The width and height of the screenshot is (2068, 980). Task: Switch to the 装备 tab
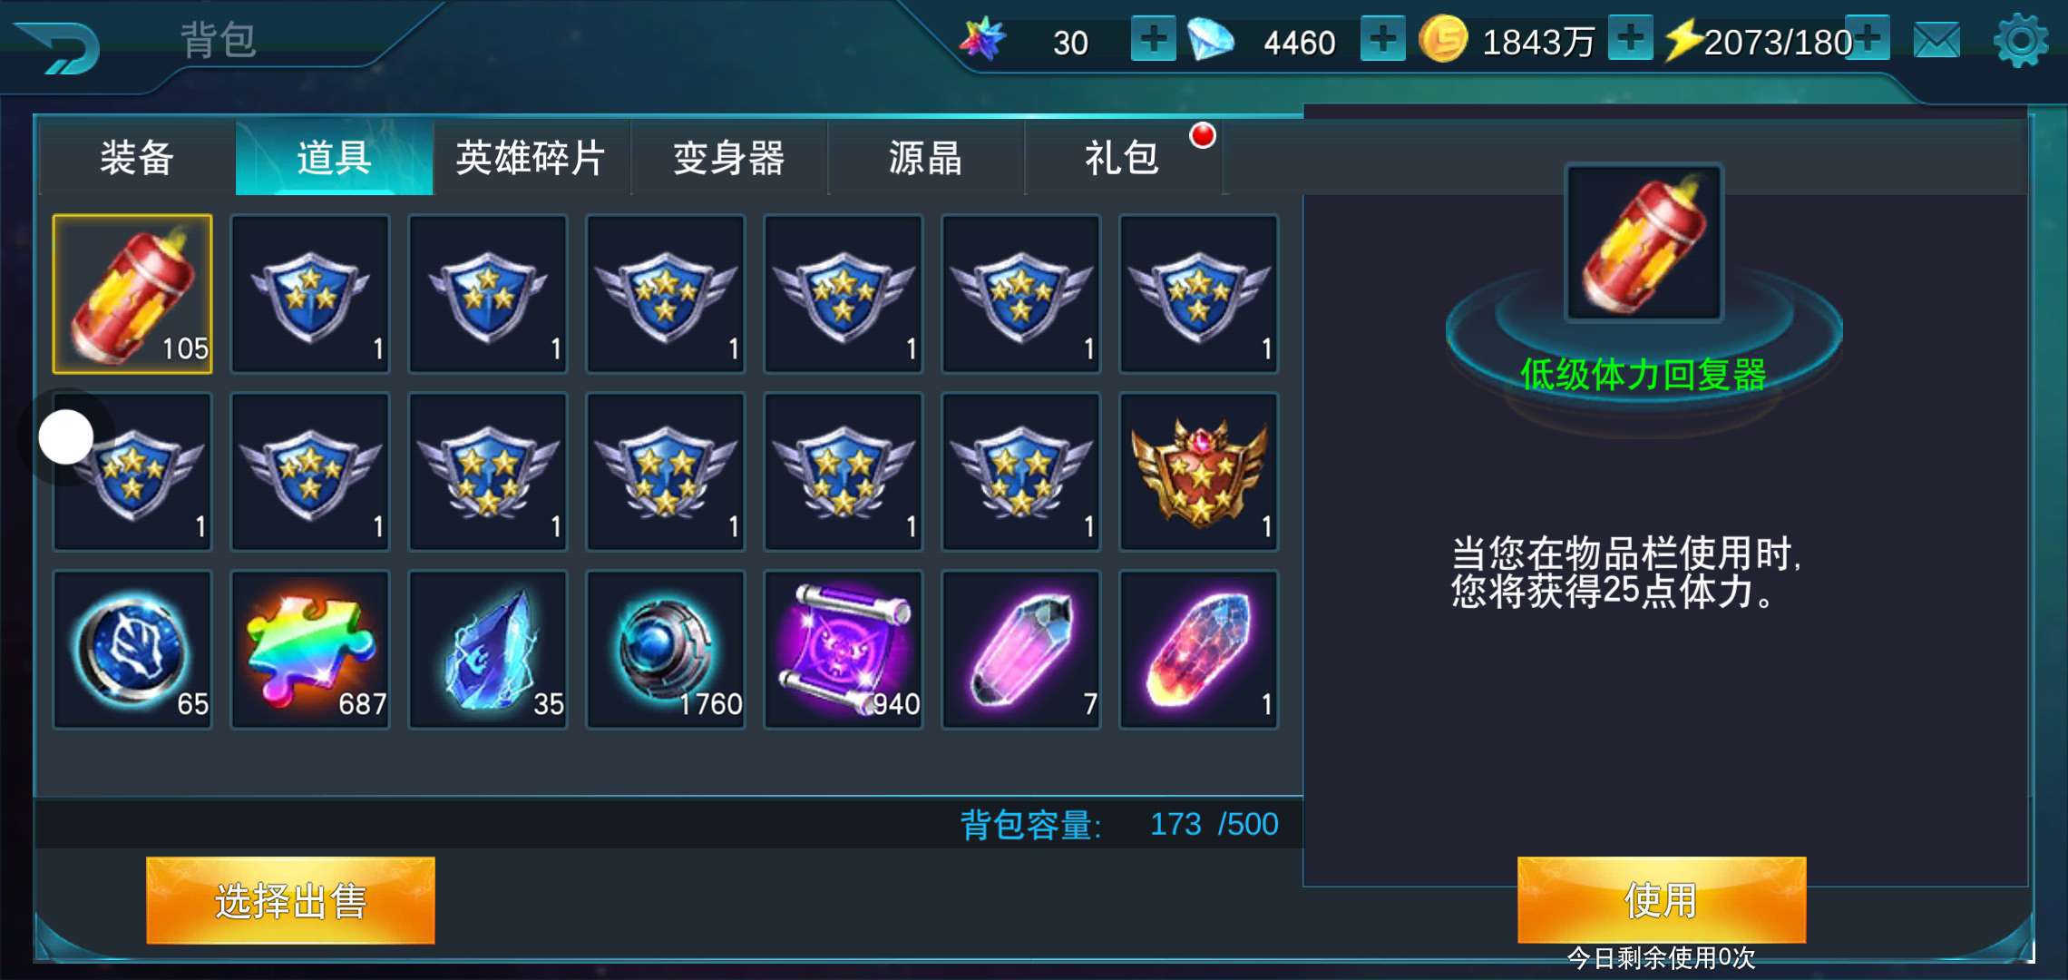click(137, 158)
